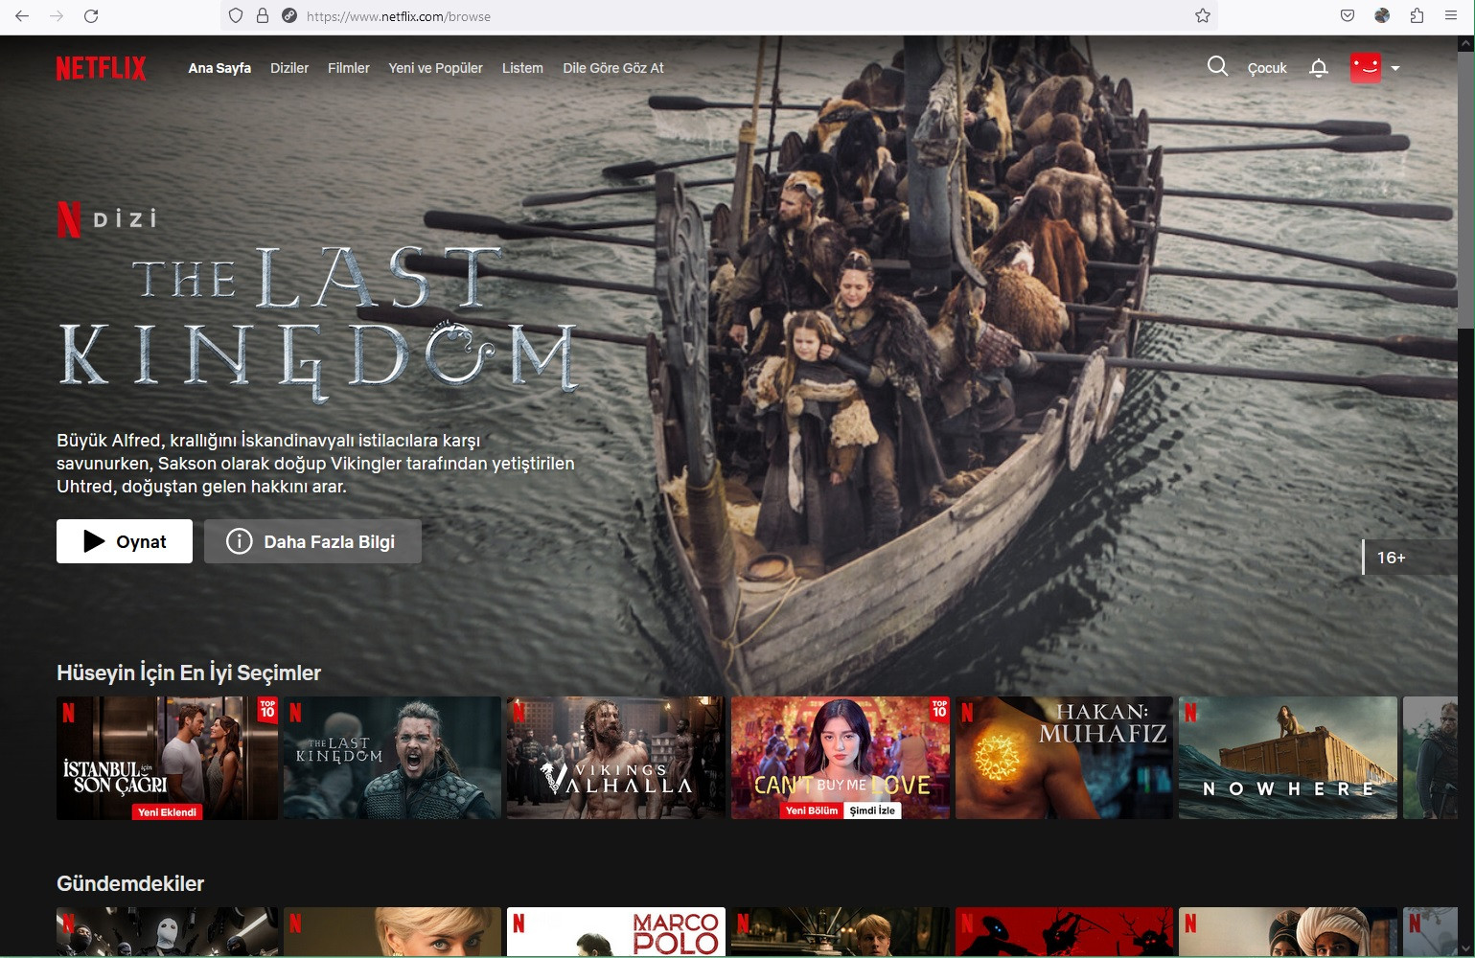Click the Firefox account avatar icon
Image resolution: width=1475 pixels, height=958 pixels.
[1382, 16]
